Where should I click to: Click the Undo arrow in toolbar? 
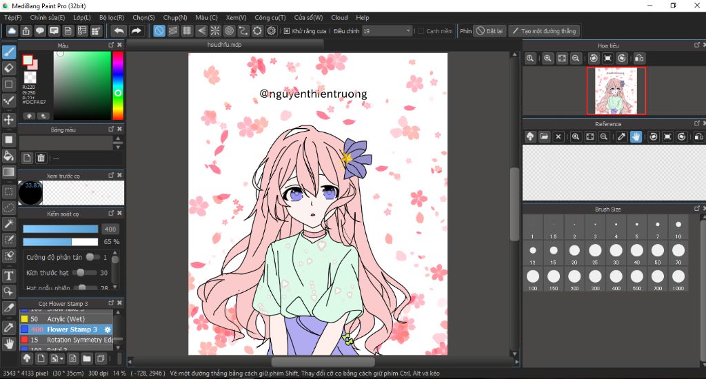tap(119, 30)
